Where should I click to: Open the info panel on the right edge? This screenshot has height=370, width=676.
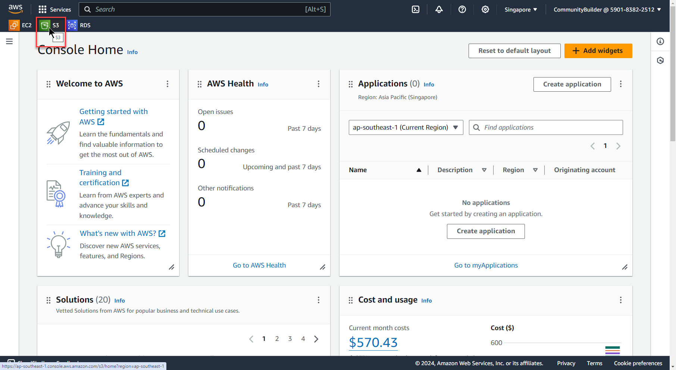click(660, 41)
